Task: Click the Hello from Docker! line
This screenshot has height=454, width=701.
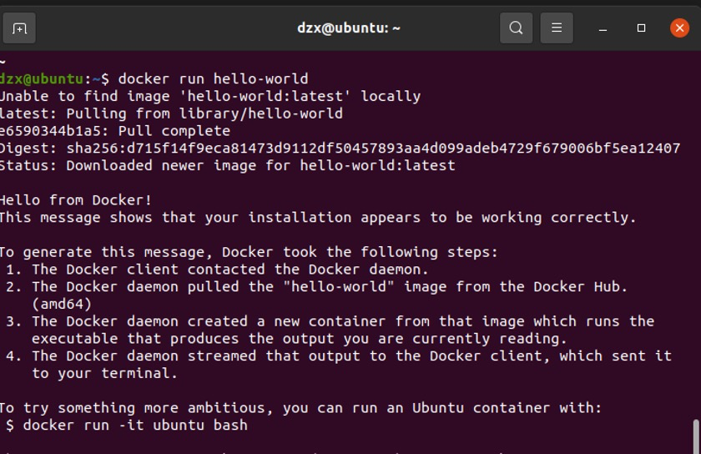Action: click(x=76, y=200)
